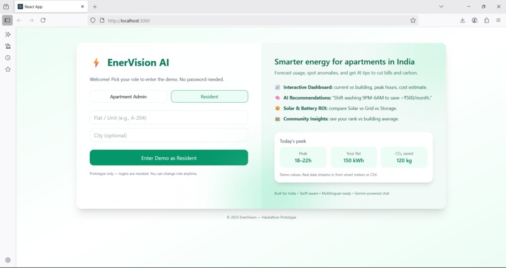Screen dimensions: 506x268
Task: Open History clock sidebar icon
Action: click(8, 58)
